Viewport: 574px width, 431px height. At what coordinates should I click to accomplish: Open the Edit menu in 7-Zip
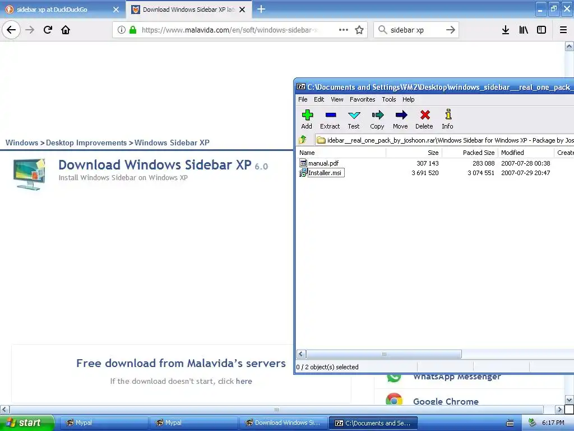click(319, 99)
